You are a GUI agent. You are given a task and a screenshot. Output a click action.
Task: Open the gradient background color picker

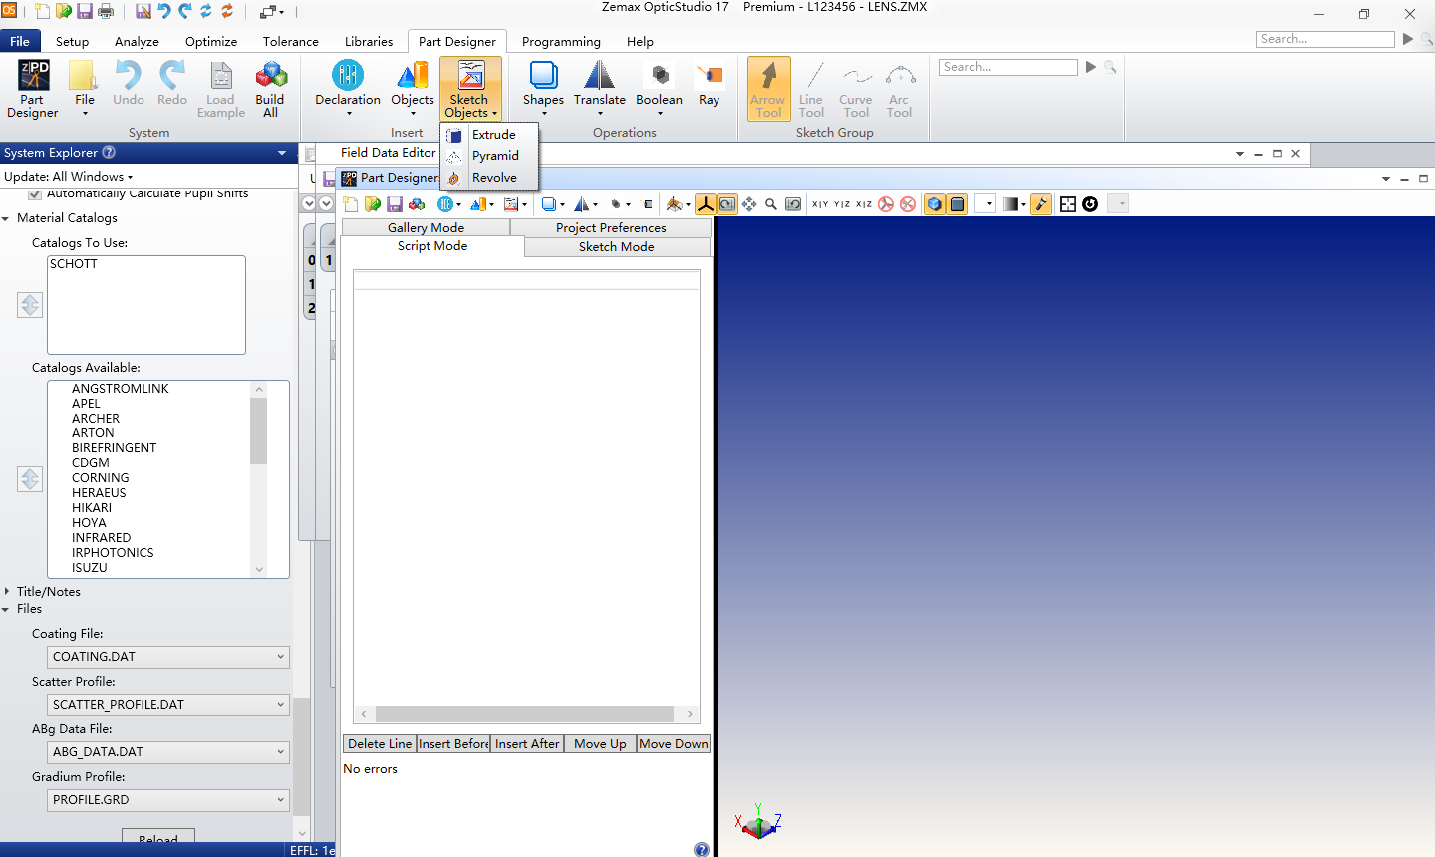1014,204
